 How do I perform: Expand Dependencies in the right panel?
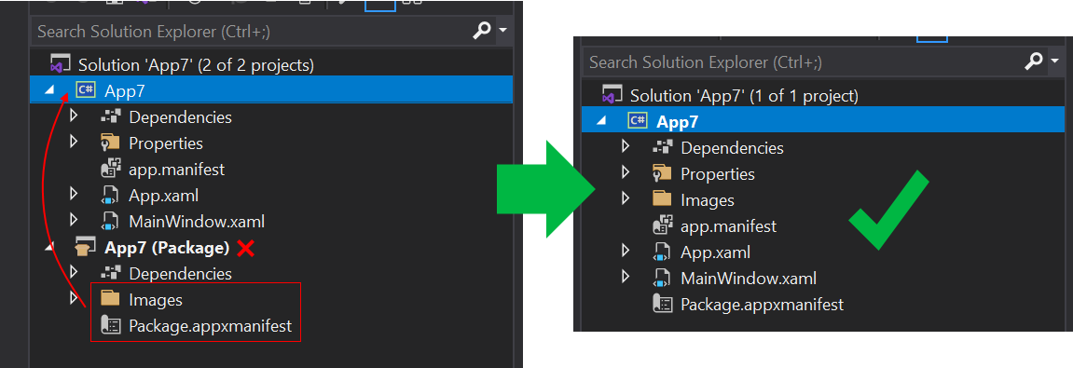pyautogui.click(x=625, y=146)
